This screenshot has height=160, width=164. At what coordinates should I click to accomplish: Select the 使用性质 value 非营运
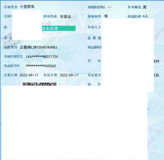click(x=66, y=16)
